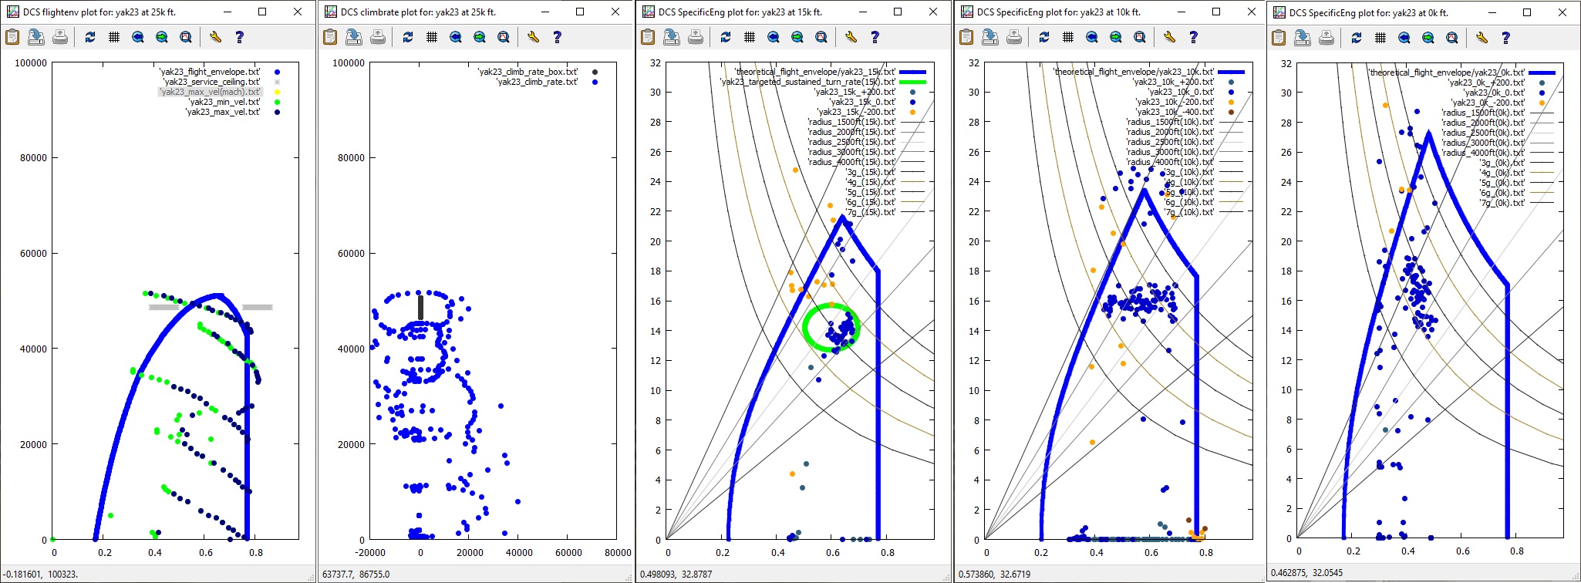Toggle grid in SpecificEng 0k window
The image size is (1581, 583).
[1380, 37]
